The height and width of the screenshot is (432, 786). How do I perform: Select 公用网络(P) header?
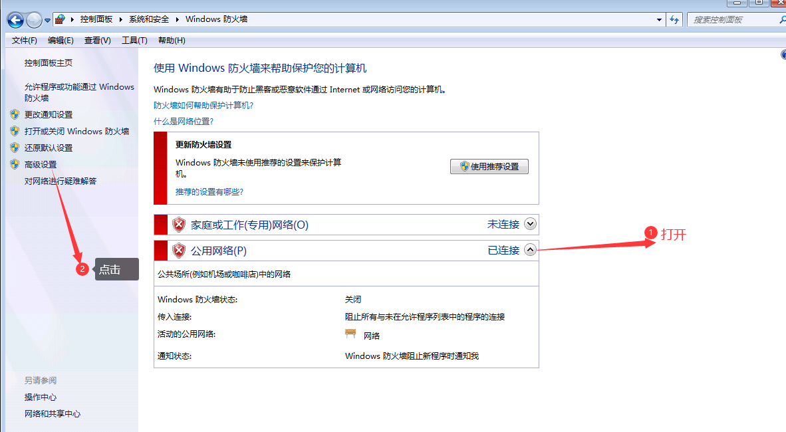click(219, 251)
